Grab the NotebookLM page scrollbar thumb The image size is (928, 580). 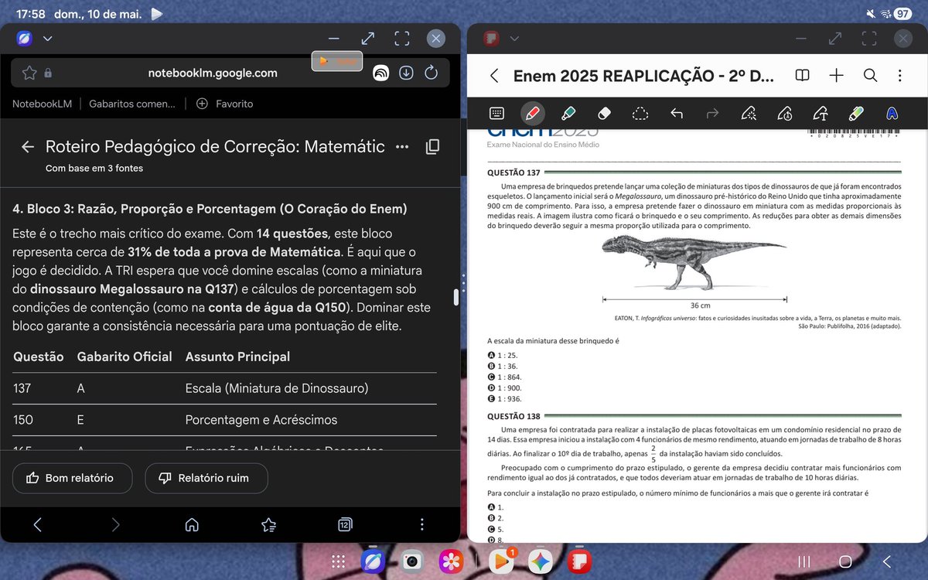pos(456,299)
